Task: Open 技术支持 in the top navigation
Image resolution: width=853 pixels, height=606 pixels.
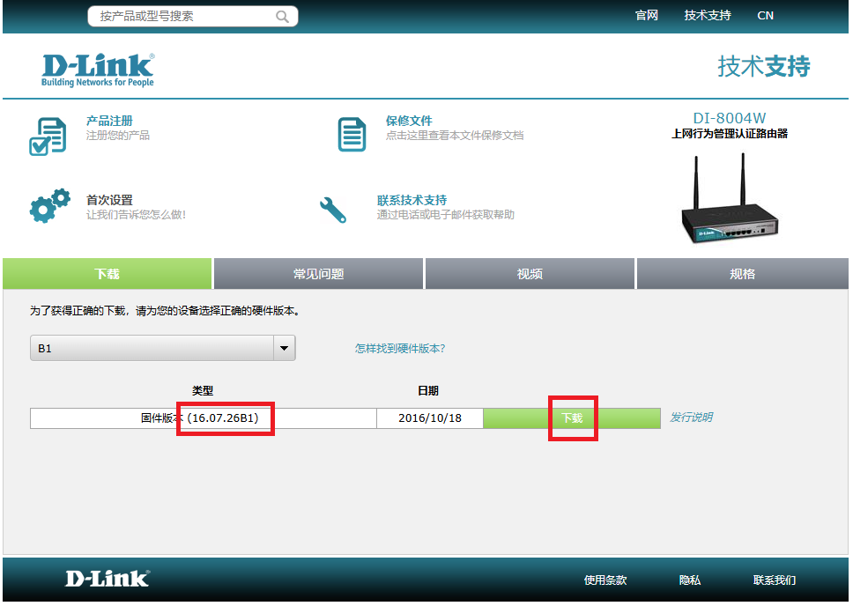Action: point(707,16)
